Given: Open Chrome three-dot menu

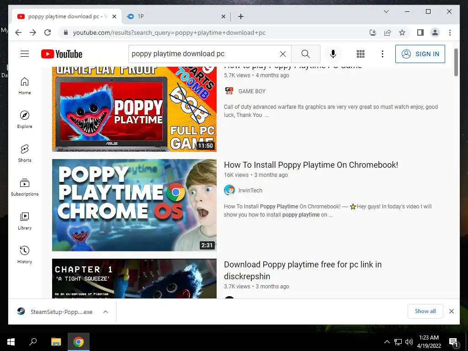Looking at the screenshot, I should pyautogui.click(x=450, y=32).
